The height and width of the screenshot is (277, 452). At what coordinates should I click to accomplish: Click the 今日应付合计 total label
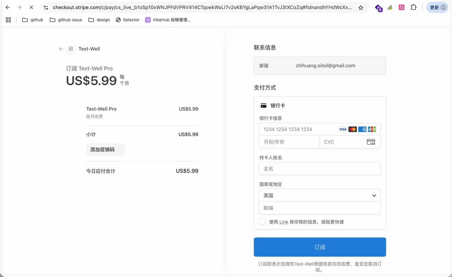[101, 171]
